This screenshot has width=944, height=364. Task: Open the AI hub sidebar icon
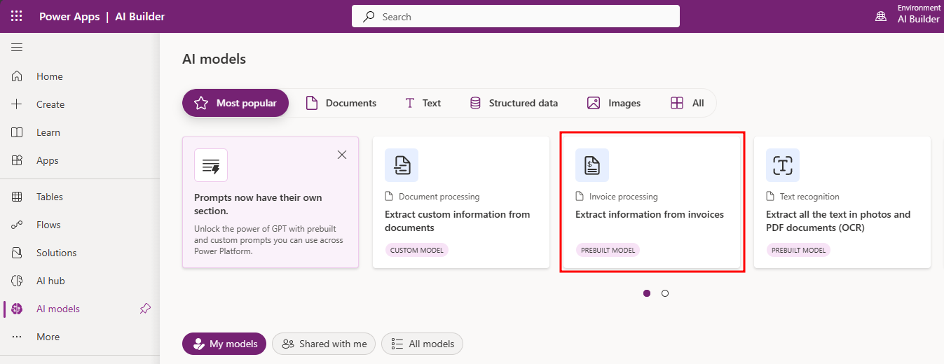pos(18,281)
